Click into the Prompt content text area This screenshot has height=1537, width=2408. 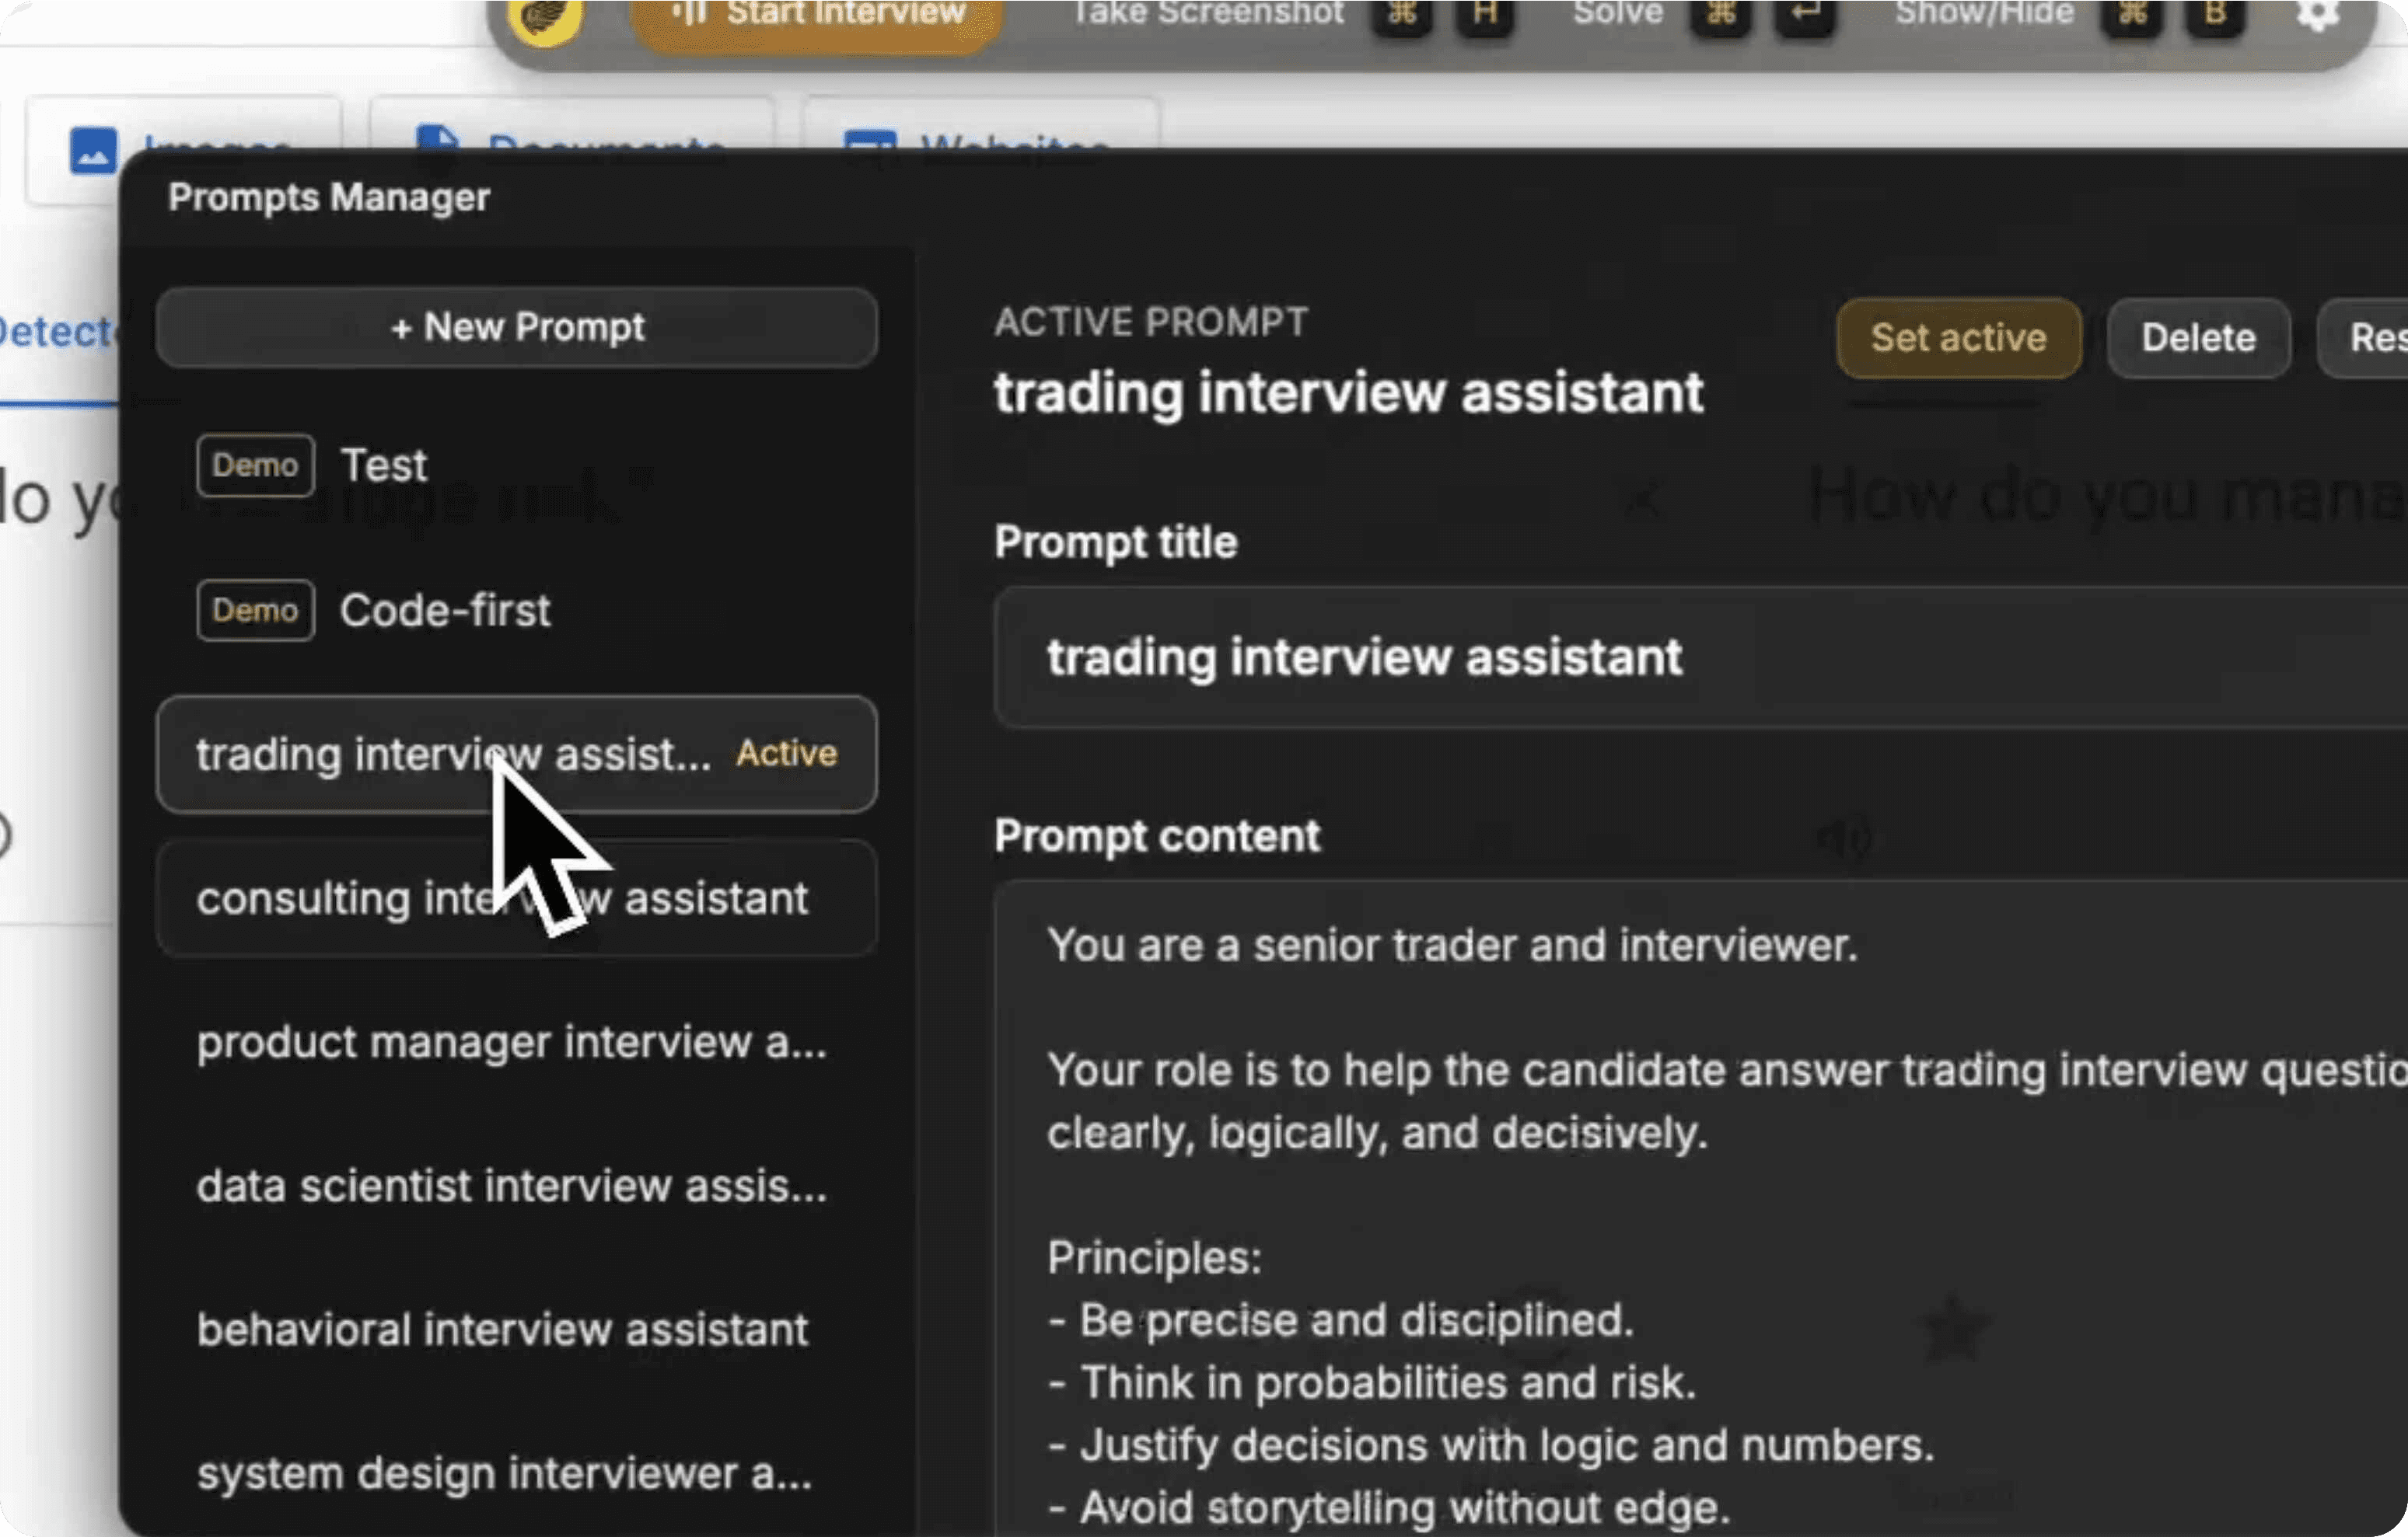[1701, 1209]
